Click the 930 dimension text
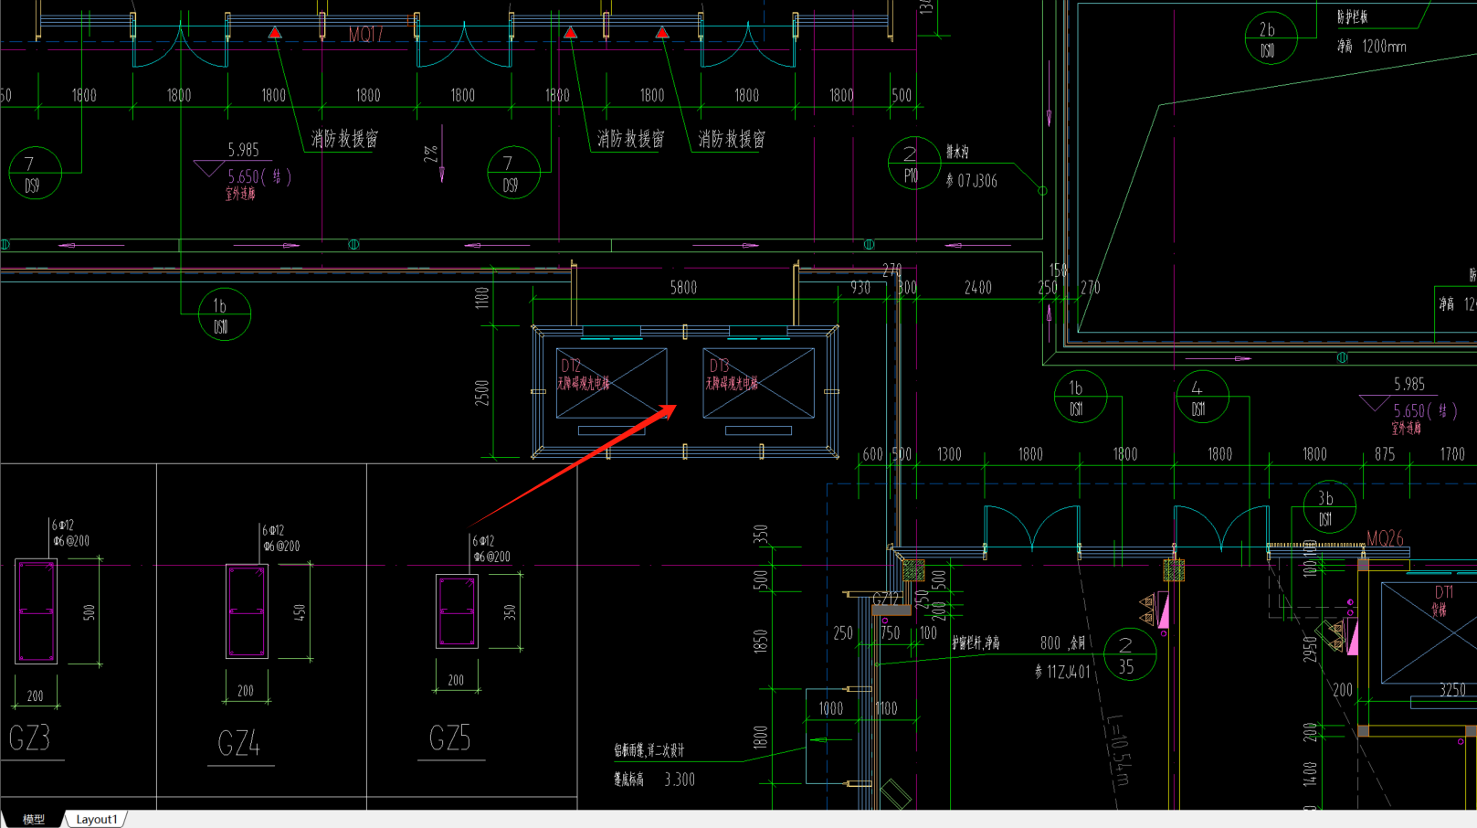1477x828 pixels. 860,287
